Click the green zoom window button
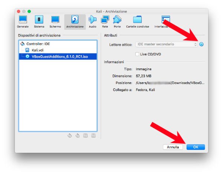Viewport: 223px width, 174px height. 29,12
